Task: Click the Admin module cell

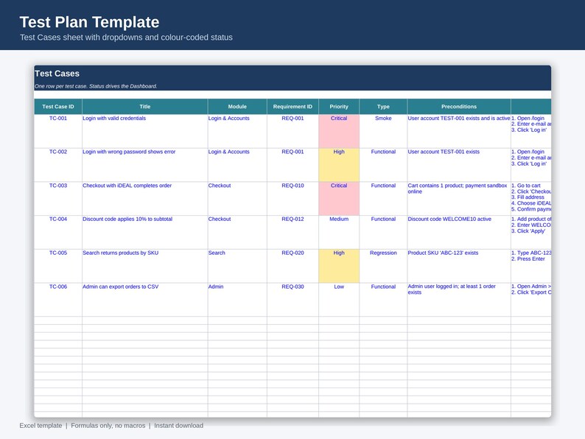Action: tap(237, 300)
